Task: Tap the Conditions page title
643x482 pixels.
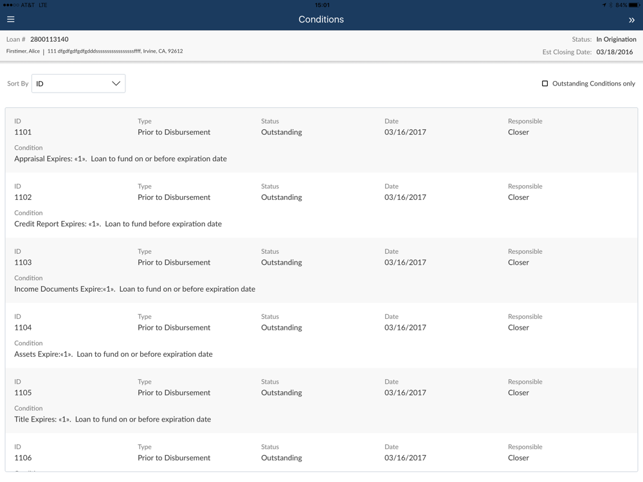Action: [321, 19]
